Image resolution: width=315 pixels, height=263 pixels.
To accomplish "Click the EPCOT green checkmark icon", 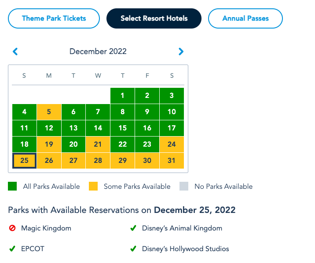I will coord(12,249).
